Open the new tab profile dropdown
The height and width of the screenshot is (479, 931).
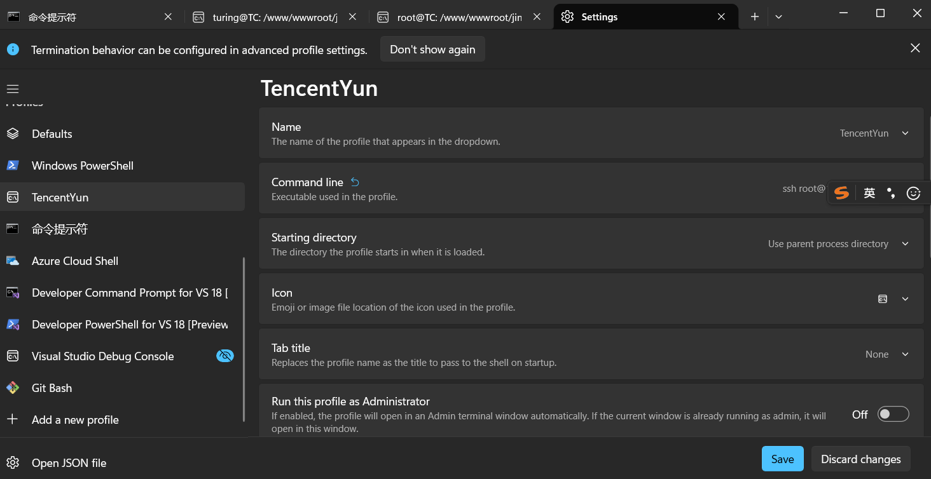[778, 17]
